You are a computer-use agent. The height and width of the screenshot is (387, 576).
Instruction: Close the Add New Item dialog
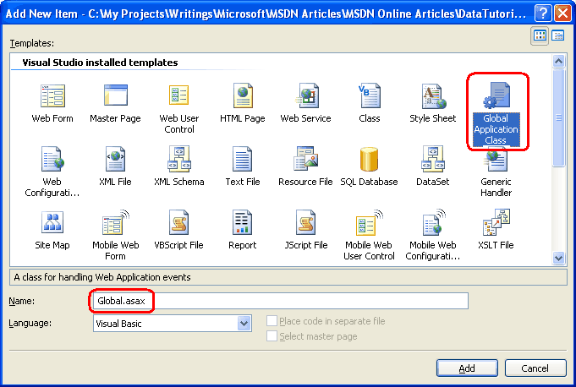tap(562, 14)
